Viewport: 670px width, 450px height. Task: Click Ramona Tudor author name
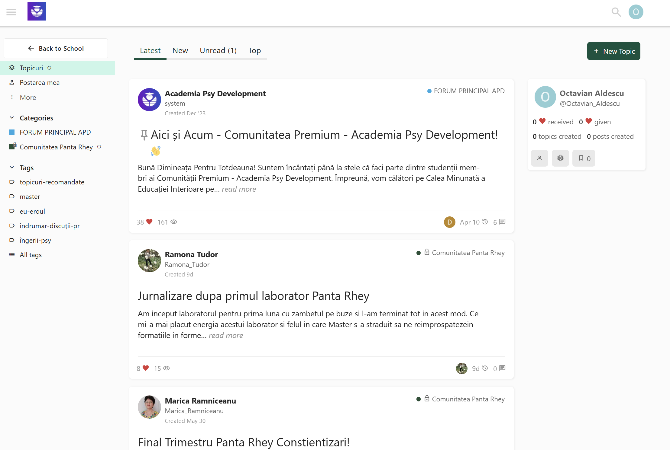[x=191, y=254]
